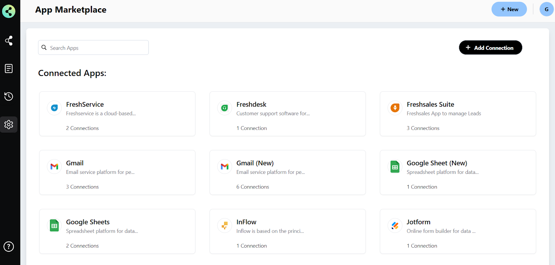This screenshot has width=555, height=265.
Task: Open the Jotform app title
Action: click(419, 222)
